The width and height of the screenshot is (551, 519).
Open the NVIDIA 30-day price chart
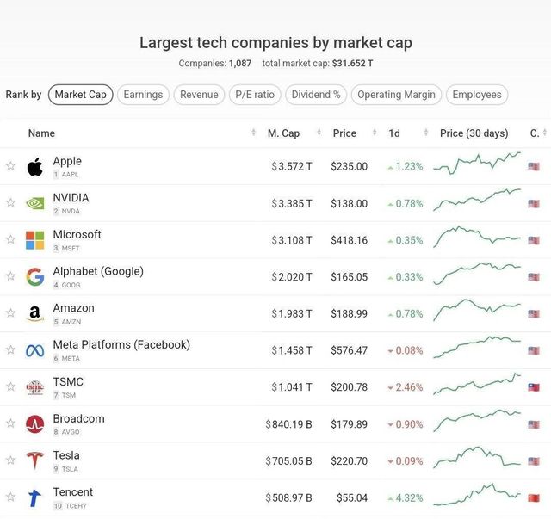(x=477, y=202)
